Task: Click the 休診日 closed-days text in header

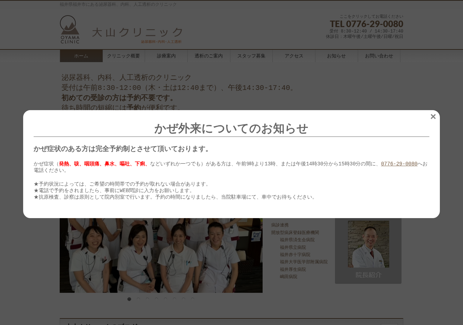Action: pos(364,36)
